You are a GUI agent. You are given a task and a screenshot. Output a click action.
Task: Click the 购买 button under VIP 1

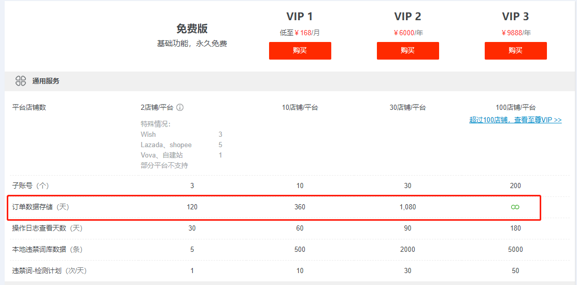point(300,51)
